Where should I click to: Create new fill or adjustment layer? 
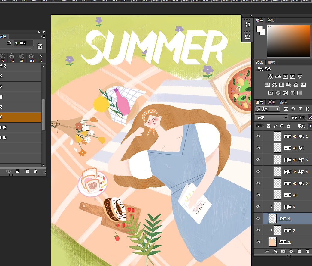292,252
